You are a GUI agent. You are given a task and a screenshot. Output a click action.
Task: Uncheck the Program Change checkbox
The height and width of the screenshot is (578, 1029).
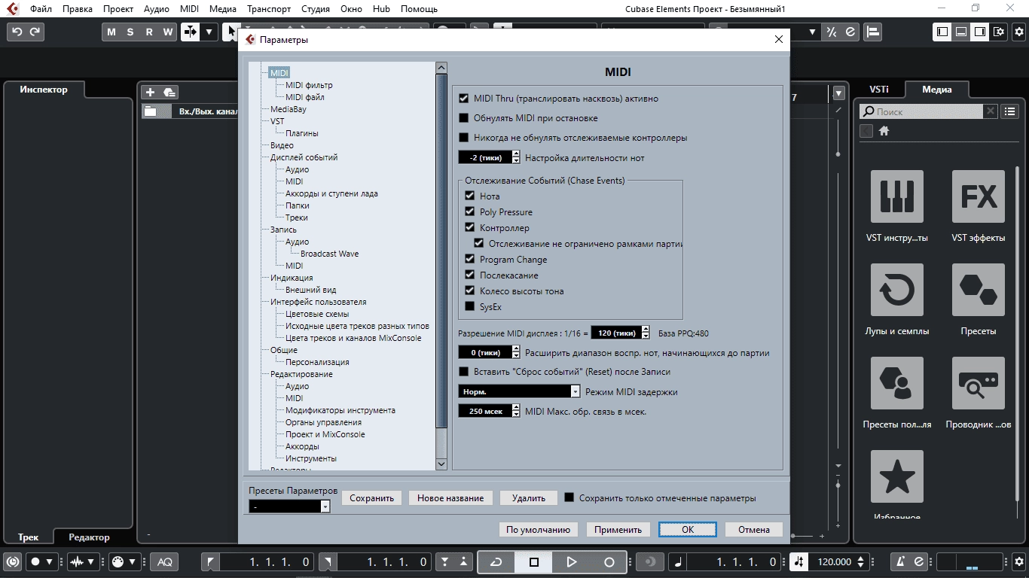(x=470, y=259)
